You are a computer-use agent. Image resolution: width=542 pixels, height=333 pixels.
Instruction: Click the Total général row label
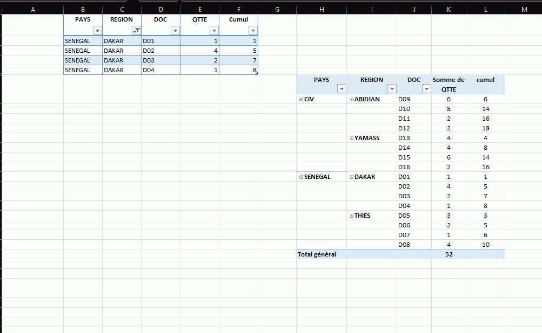coord(317,254)
